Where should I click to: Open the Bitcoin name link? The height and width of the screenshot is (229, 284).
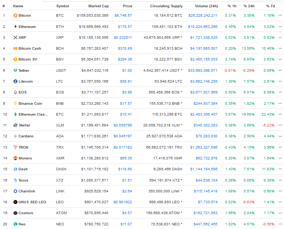coord(25,16)
